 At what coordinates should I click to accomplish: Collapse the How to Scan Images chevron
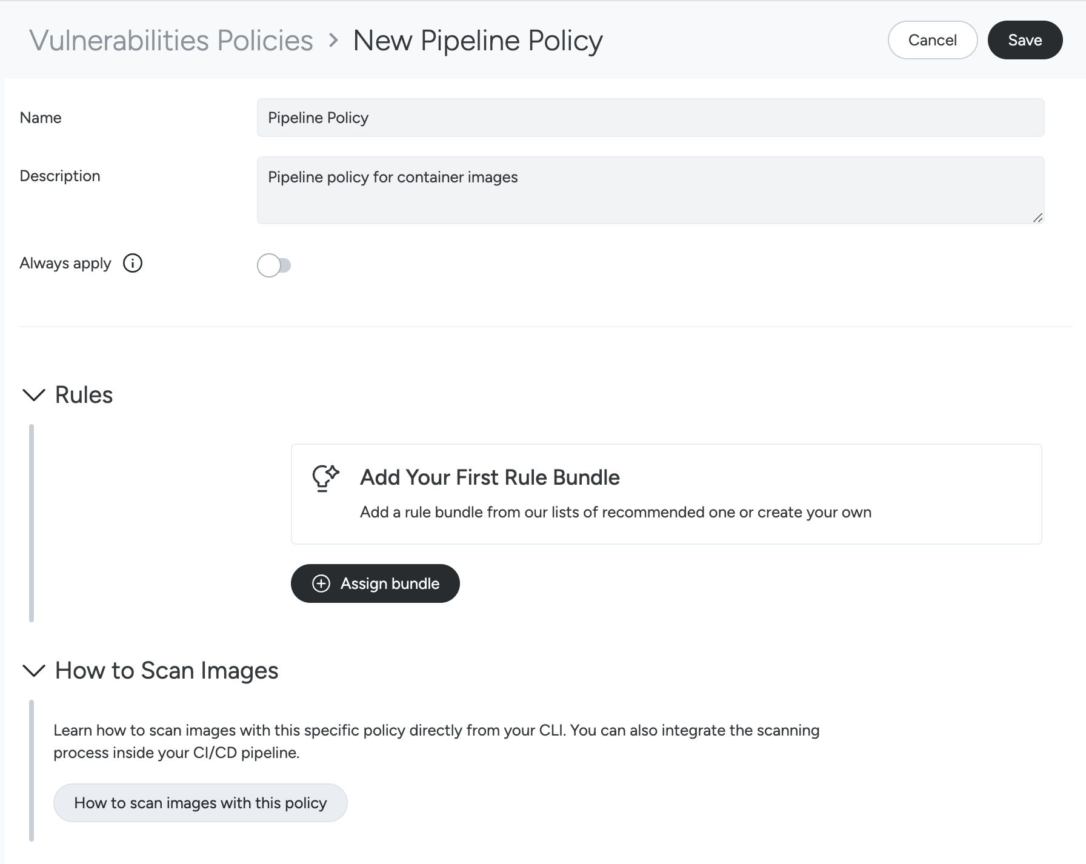(33, 671)
